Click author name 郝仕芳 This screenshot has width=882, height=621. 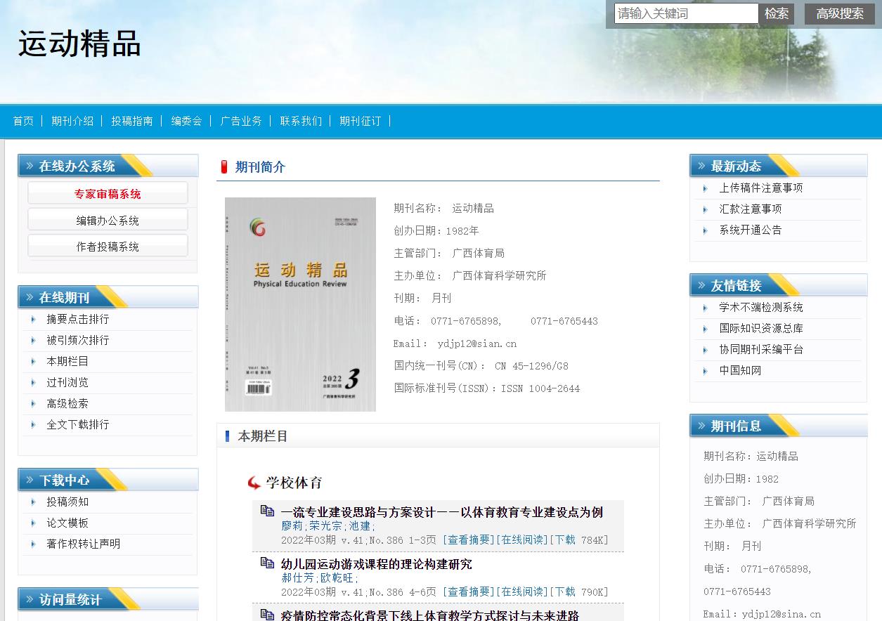297,578
